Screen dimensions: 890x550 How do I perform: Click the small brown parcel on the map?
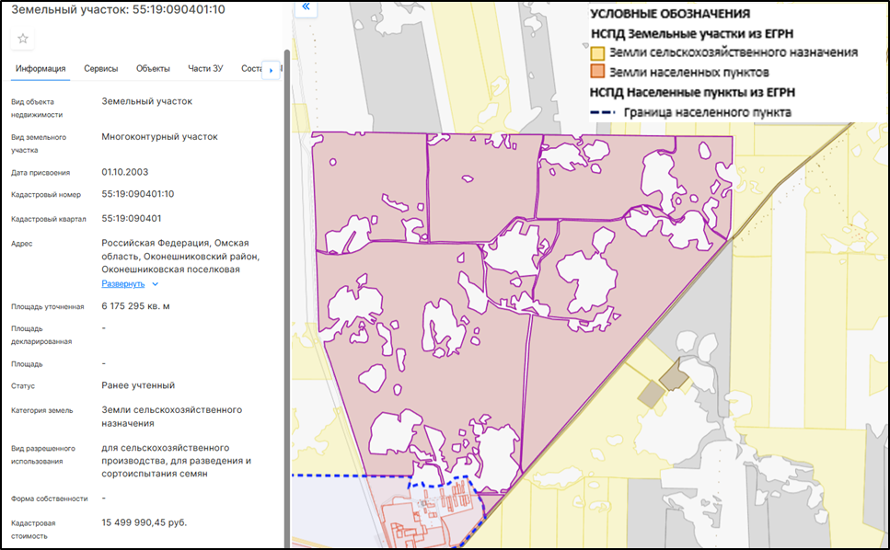[x=673, y=372]
